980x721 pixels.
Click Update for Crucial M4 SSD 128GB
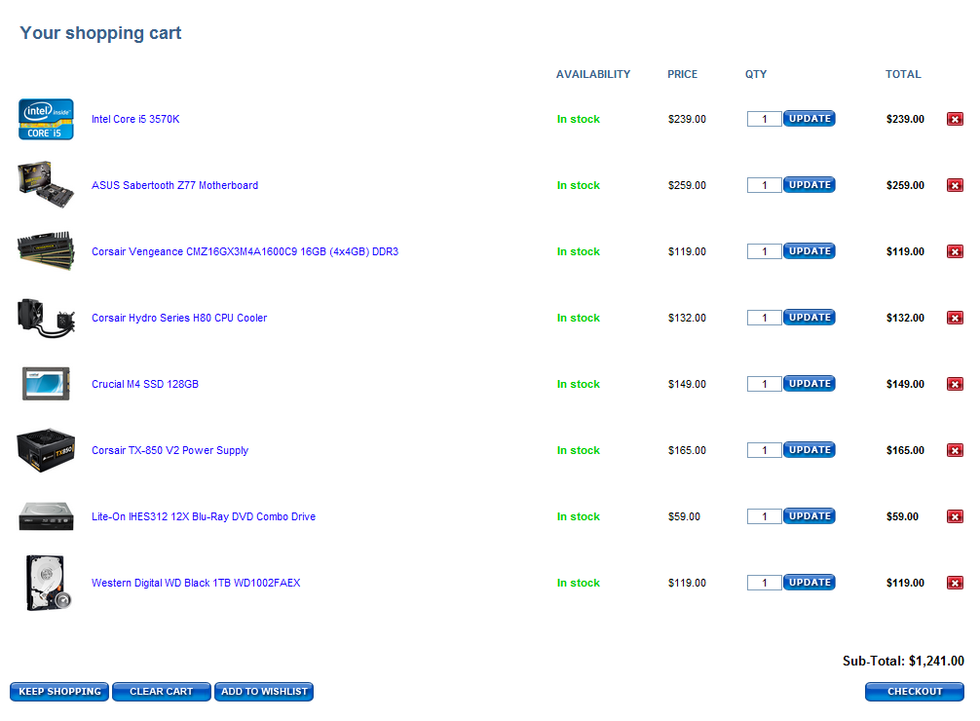[x=810, y=384]
